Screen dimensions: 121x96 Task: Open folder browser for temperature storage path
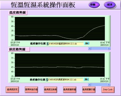[x=87, y=43]
